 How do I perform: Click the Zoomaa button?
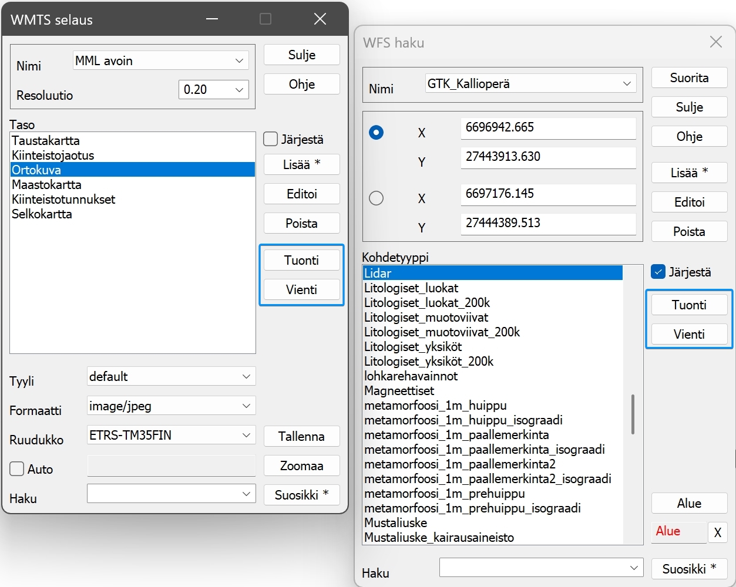point(302,465)
